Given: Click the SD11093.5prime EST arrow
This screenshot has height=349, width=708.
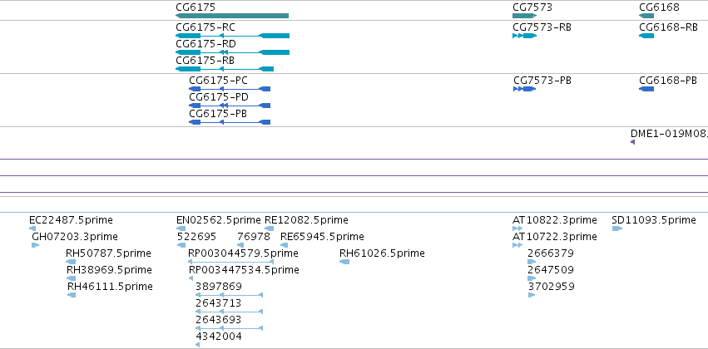Looking at the screenshot, I should (617, 229).
